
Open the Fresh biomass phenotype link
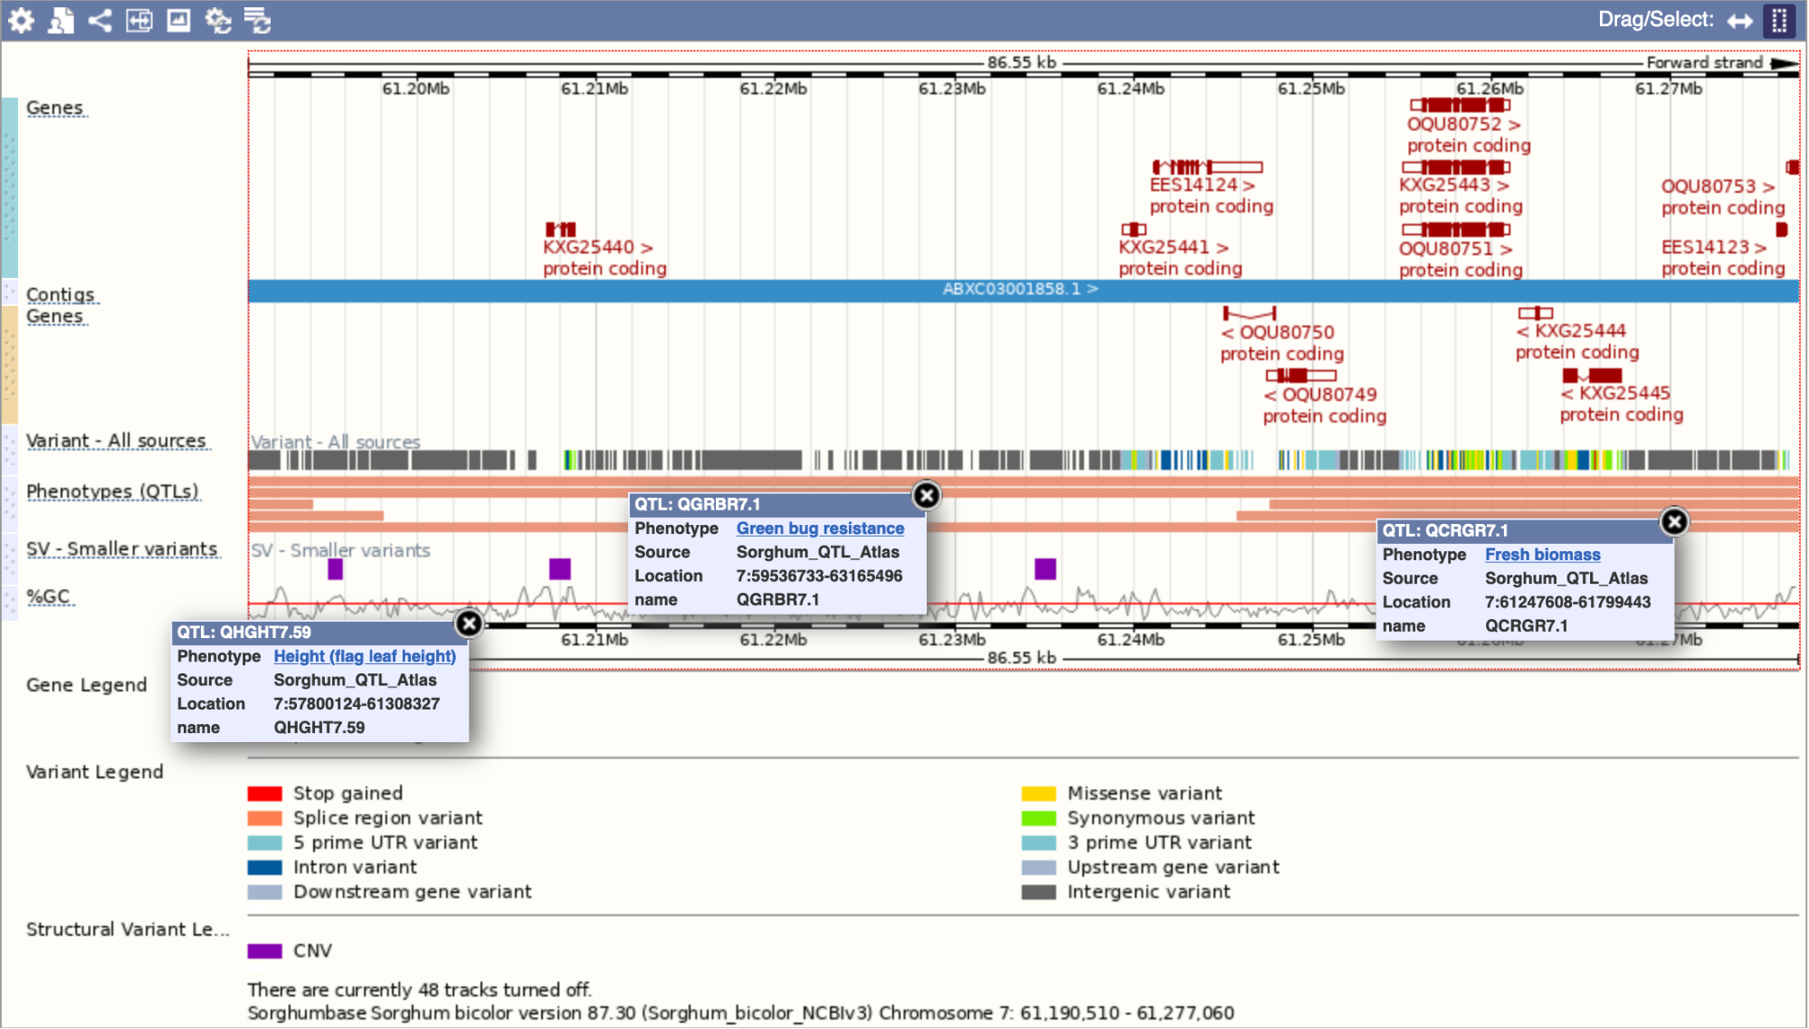click(x=1542, y=554)
